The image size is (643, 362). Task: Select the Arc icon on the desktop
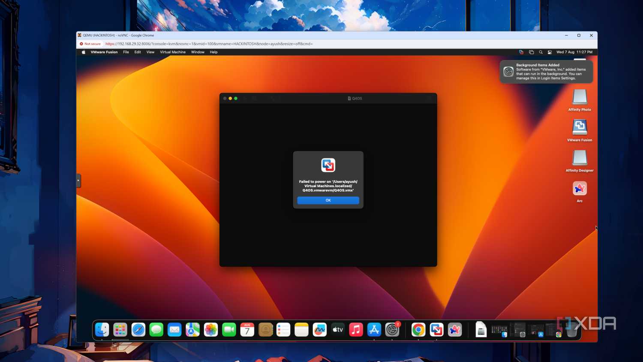point(580,191)
